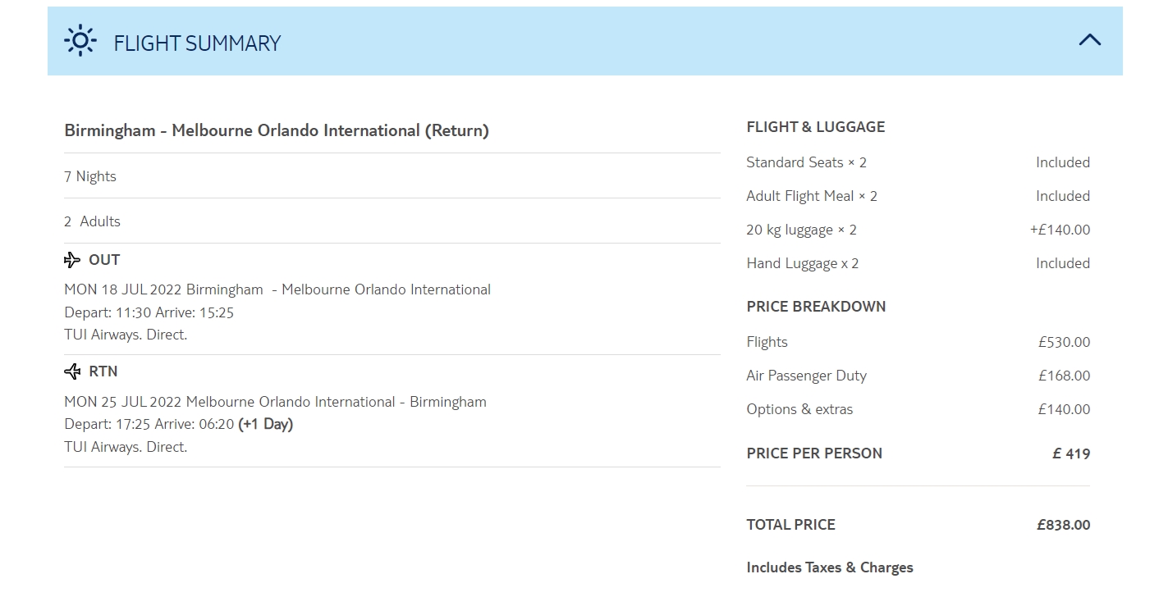Click the Air Passenger Duty line
The height and width of the screenshot is (606, 1168).
click(x=806, y=376)
